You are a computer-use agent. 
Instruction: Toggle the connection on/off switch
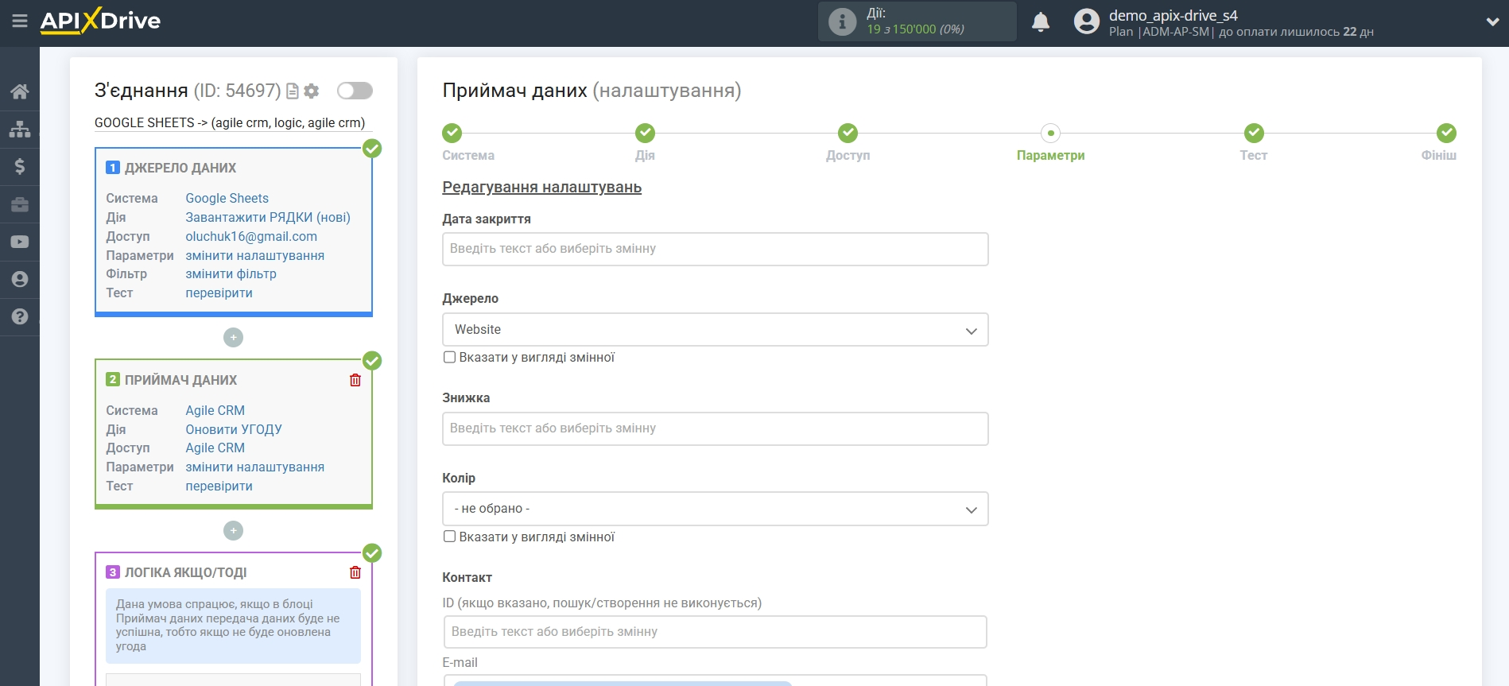[355, 91]
